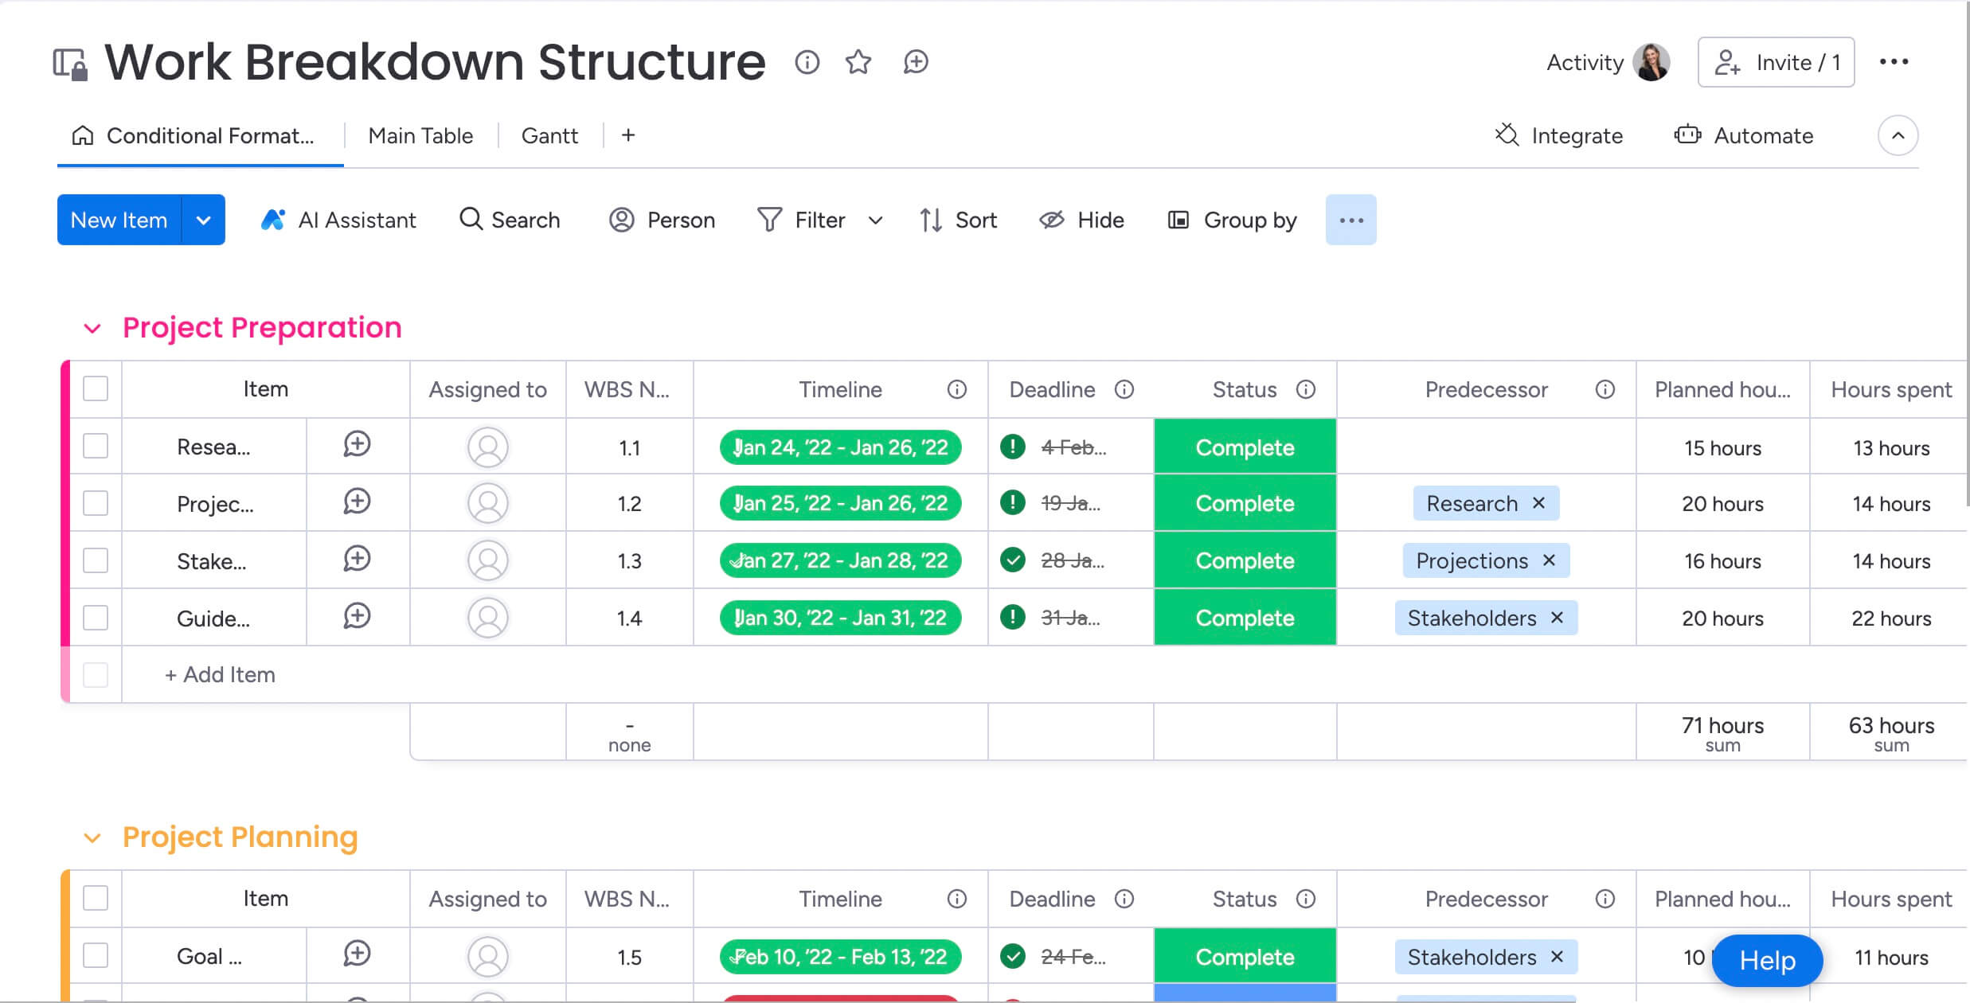Select the checkbox on the Research row
The height and width of the screenshot is (1003, 1970).
click(95, 447)
